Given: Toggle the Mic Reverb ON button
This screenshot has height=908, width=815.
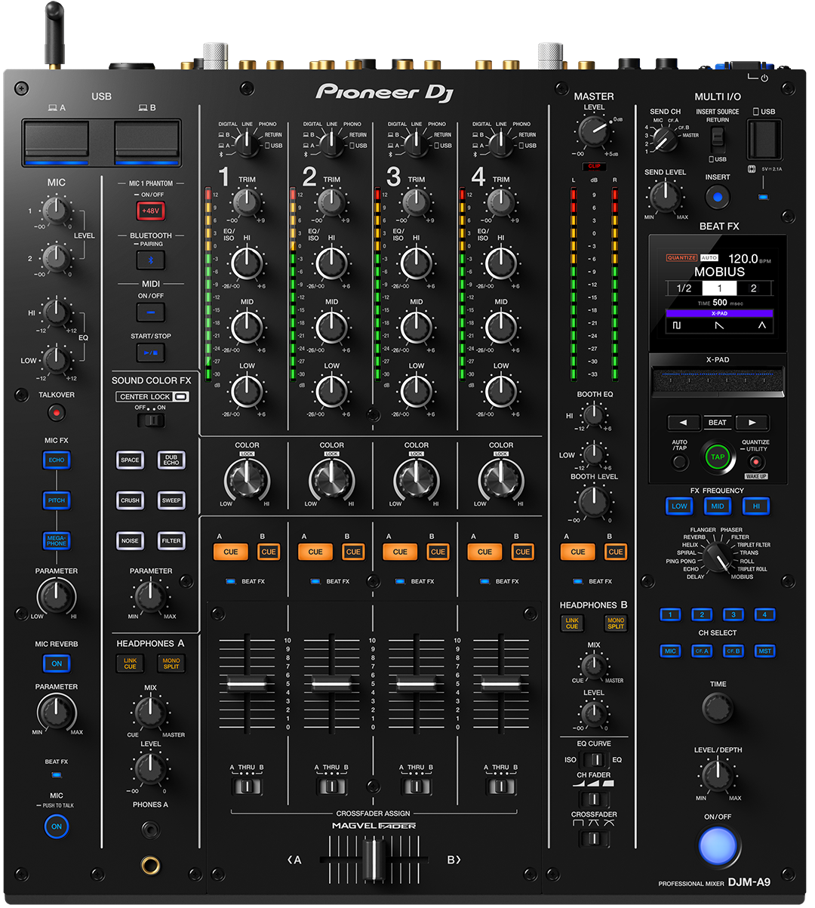Looking at the screenshot, I should pos(57,663).
